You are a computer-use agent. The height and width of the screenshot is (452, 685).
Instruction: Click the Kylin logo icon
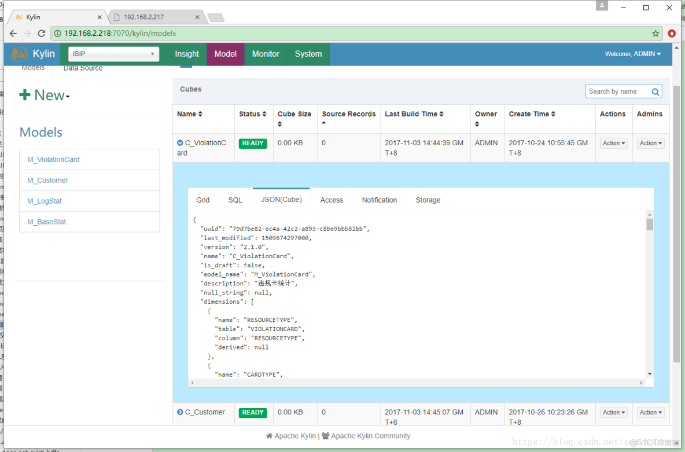(x=19, y=54)
